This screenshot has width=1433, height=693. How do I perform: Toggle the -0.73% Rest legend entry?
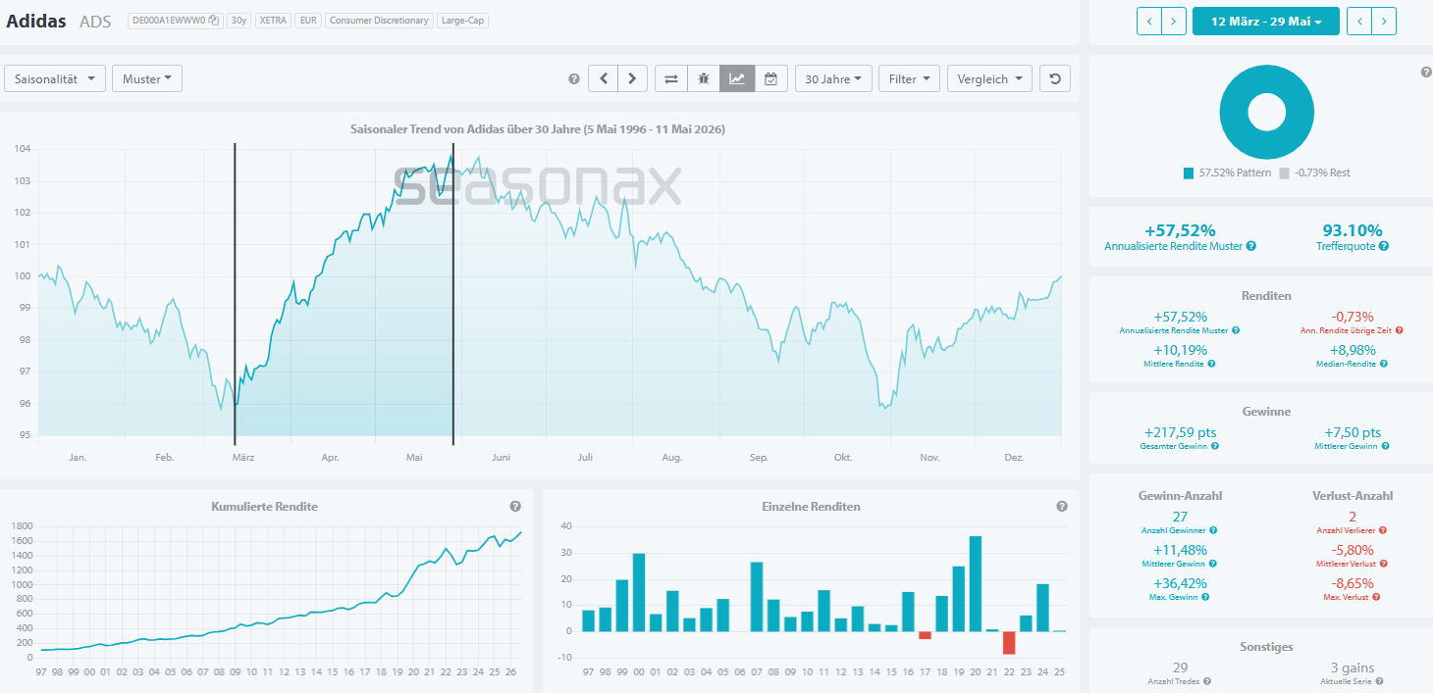1315,173
